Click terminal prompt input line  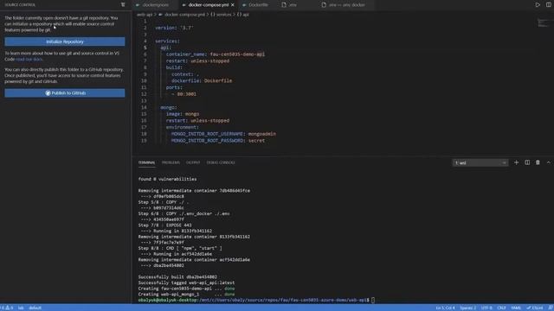[256, 300]
